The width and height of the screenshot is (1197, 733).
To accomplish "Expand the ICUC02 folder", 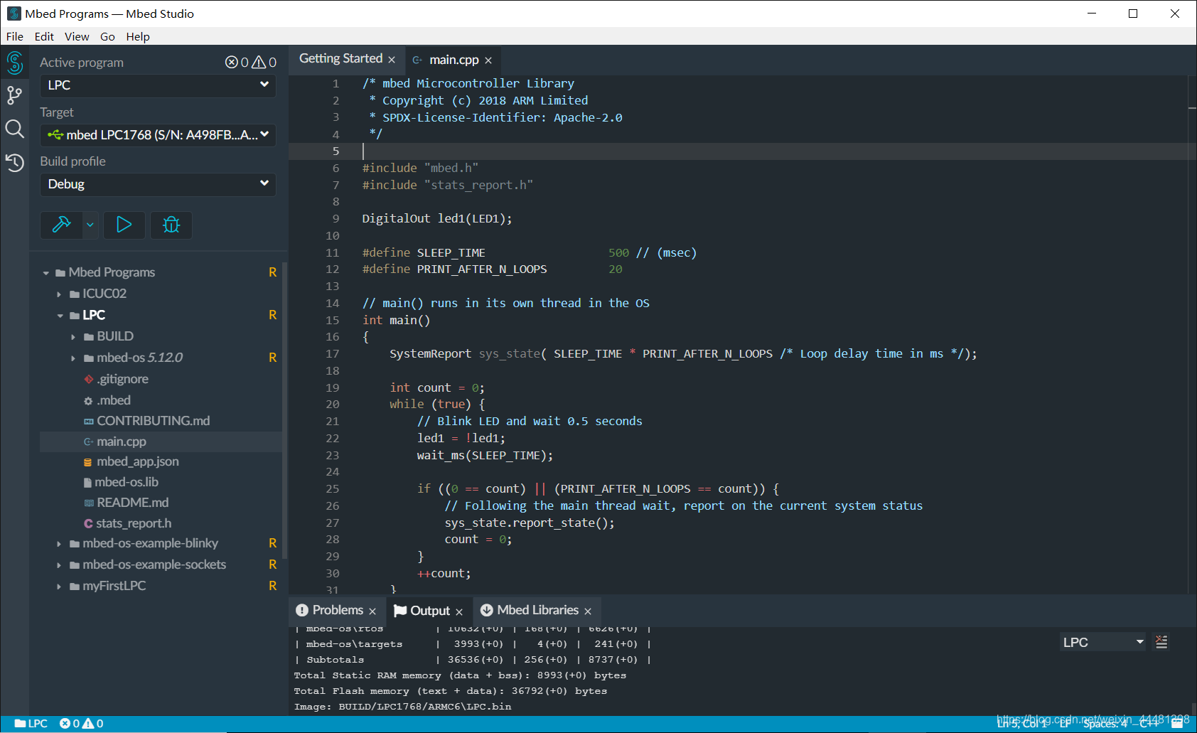I will [59, 294].
